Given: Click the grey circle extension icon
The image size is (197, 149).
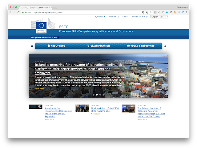Looking at the screenshot, I should [x=179, y=12].
